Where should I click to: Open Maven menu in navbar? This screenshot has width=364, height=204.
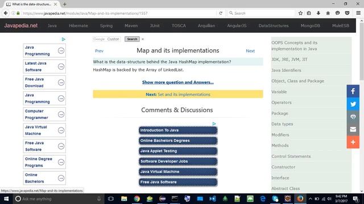tap(131, 25)
